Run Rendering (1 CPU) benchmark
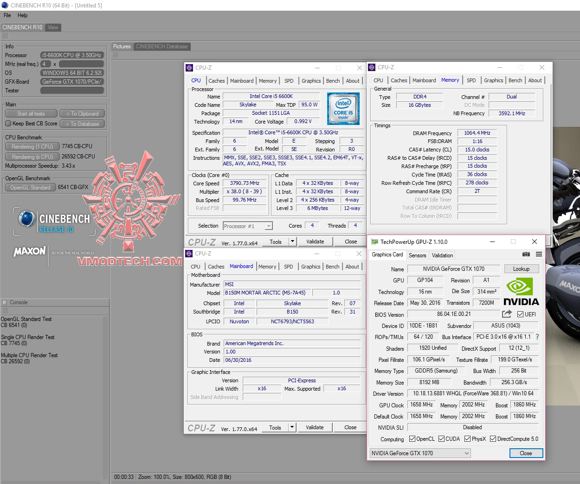Viewport: 580px width, 484px height. (x=32, y=146)
